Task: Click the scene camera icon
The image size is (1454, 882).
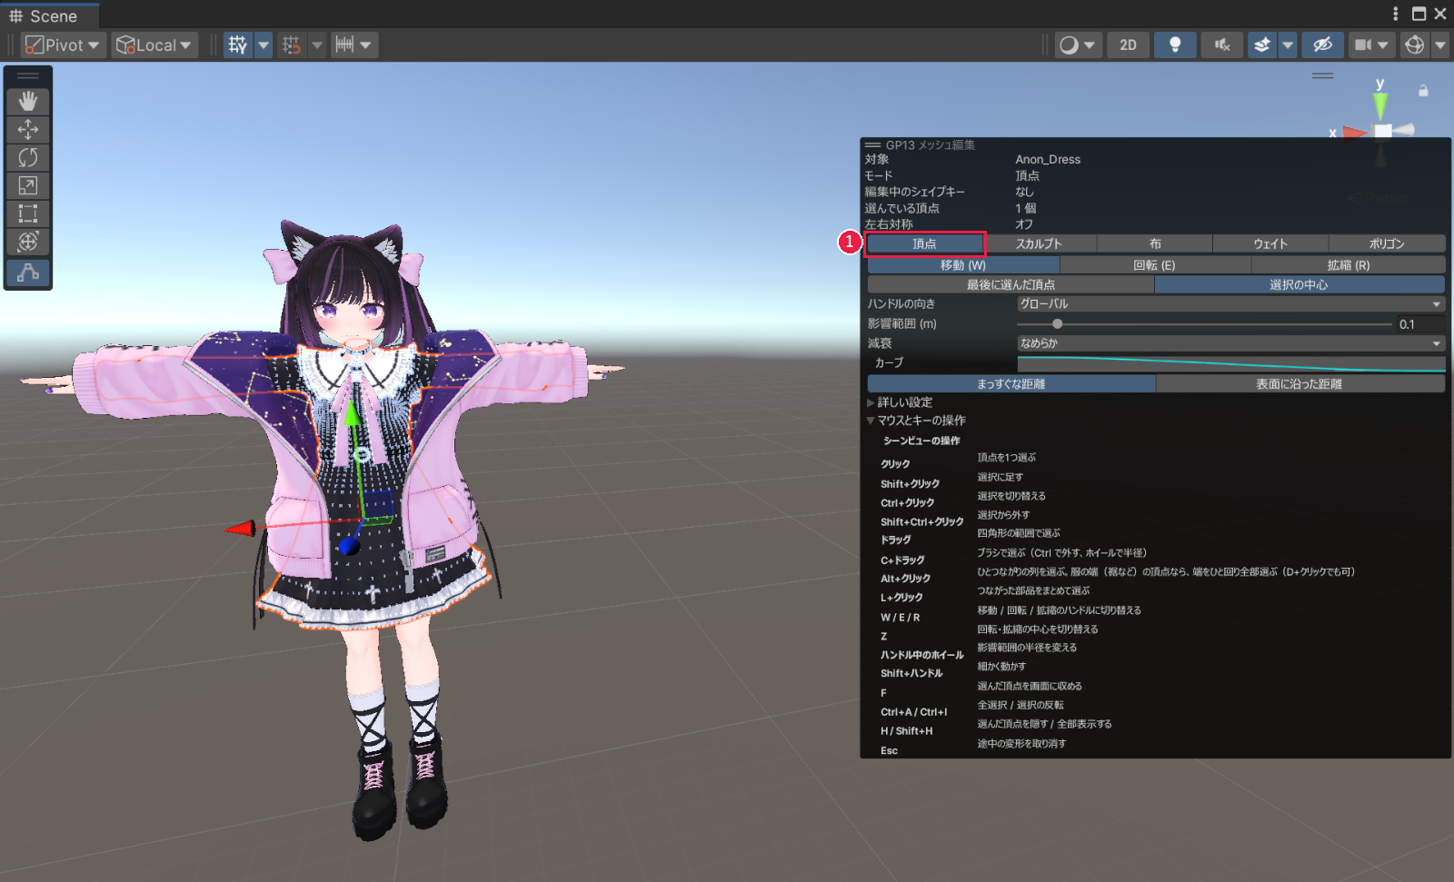Action: tap(1363, 45)
